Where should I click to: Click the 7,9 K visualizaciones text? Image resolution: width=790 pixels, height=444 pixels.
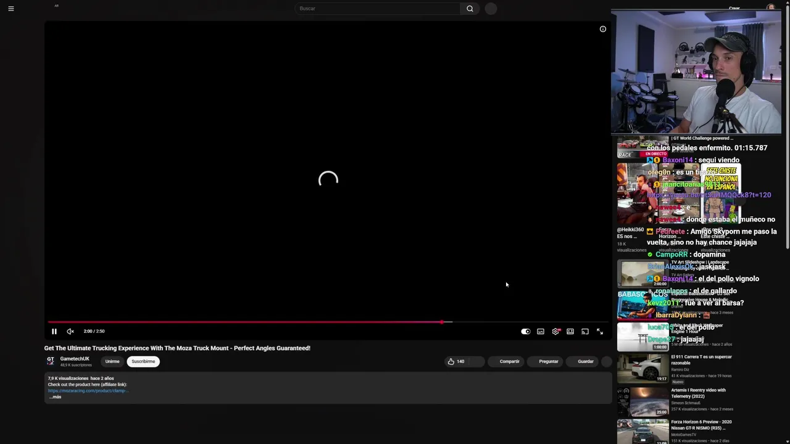pos(68,378)
